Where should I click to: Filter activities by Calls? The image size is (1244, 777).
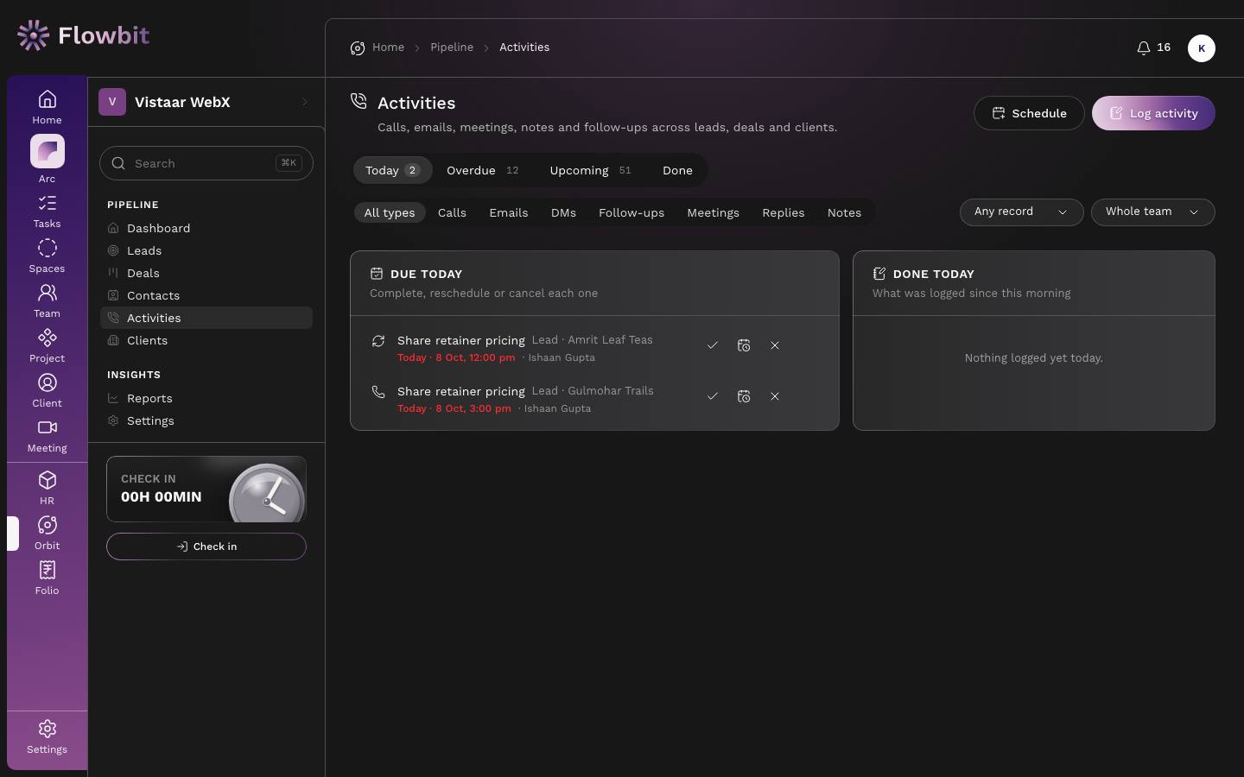pyautogui.click(x=452, y=212)
